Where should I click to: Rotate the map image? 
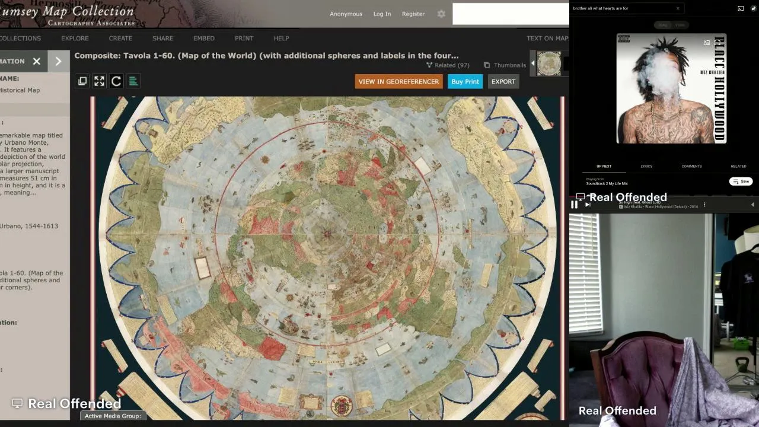click(116, 81)
